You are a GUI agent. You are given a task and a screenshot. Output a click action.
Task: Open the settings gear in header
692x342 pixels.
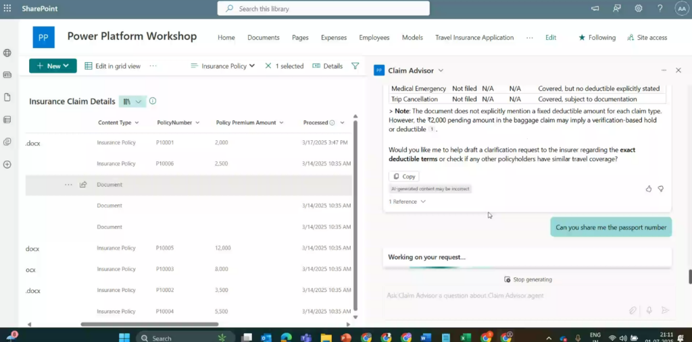pyautogui.click(x=639, y=8)
